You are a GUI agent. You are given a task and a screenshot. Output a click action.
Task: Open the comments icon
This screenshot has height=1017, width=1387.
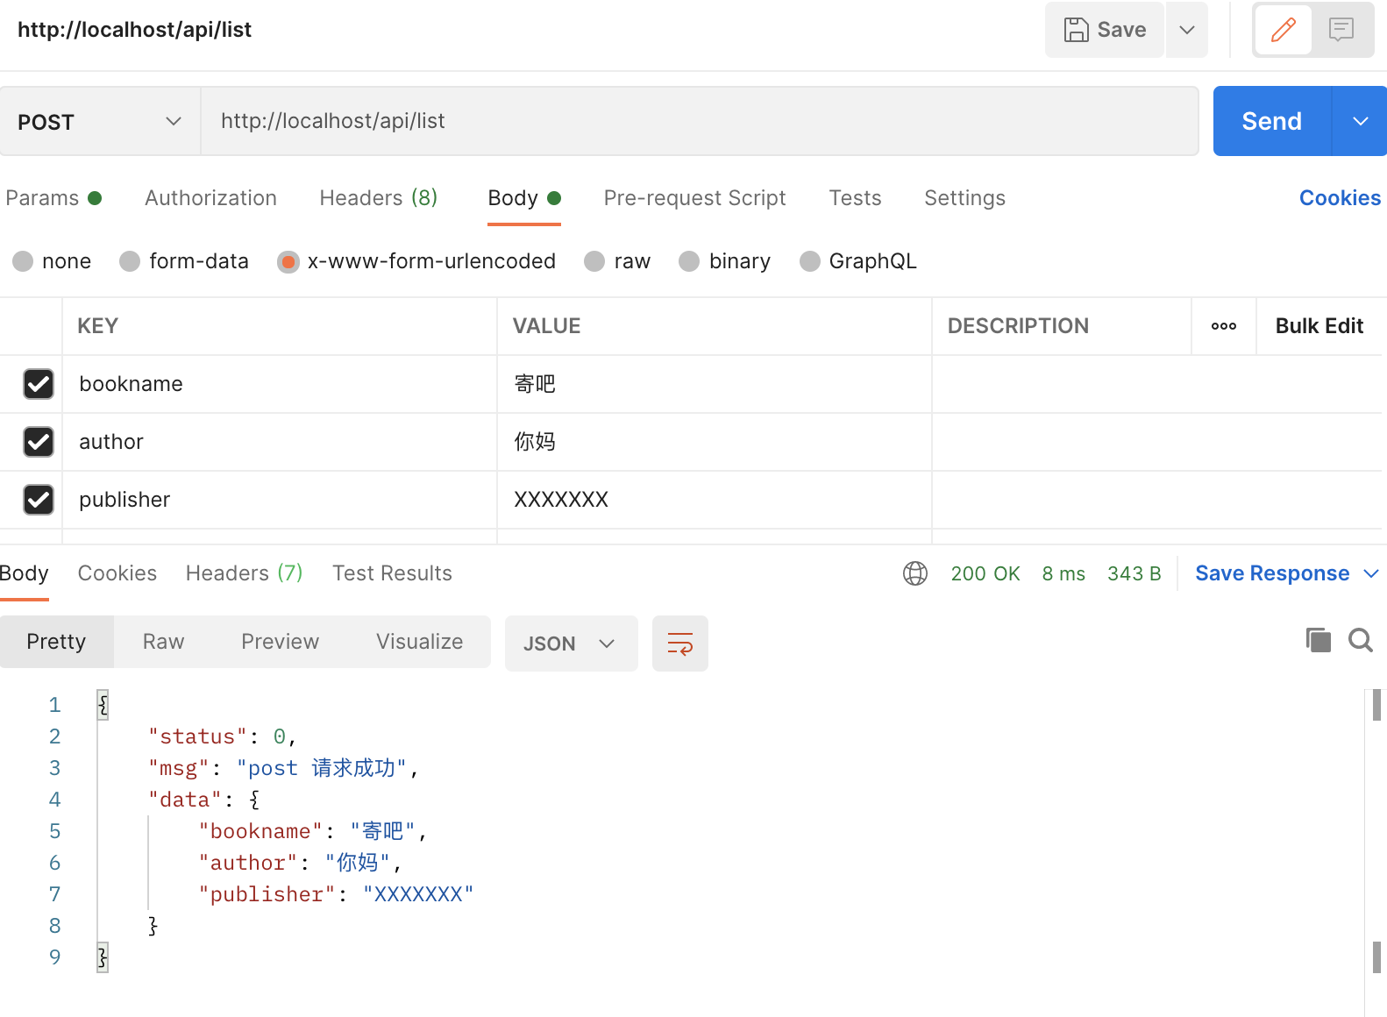pos(1341,30)
